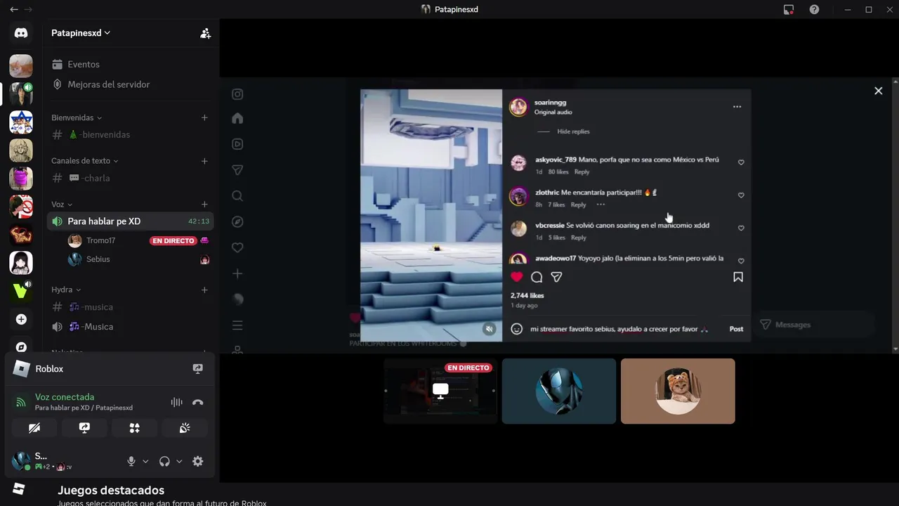Open options dots on zlothric's comment
Viewport: 899px width, 506px height.
coord(601,205)
